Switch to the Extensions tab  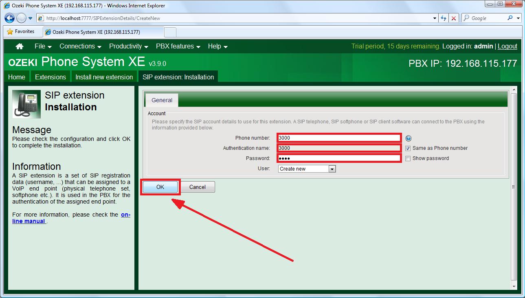(x=50, y=77)
